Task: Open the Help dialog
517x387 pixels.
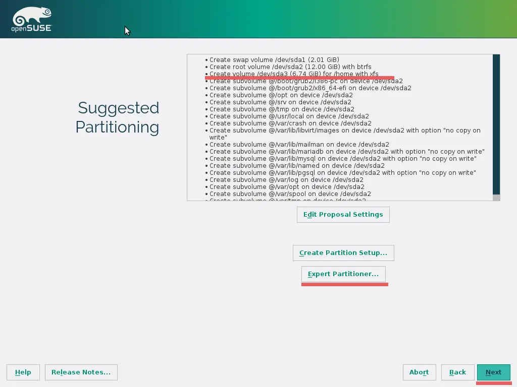Action: 23,372
